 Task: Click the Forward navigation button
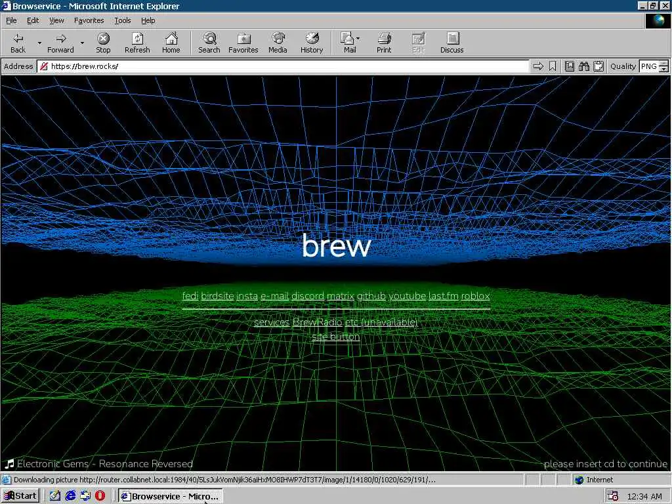[60, 43]
